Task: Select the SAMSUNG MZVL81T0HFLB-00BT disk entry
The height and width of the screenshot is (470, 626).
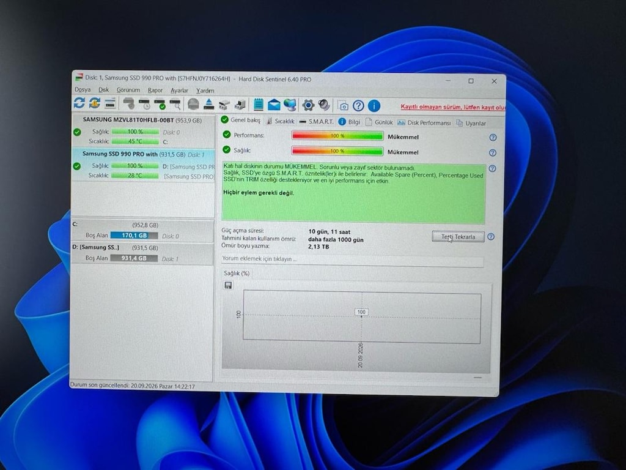Action: (143, 130)
